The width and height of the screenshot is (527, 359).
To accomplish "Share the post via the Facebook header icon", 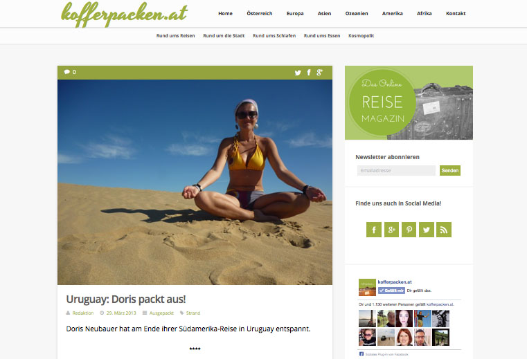I will 309,72.
